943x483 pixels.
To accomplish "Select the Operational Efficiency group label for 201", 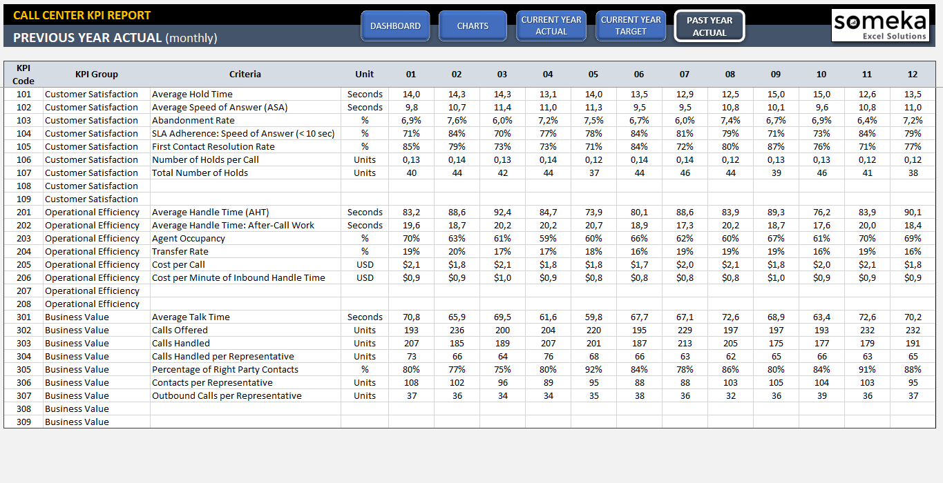I will click(91, 212).
